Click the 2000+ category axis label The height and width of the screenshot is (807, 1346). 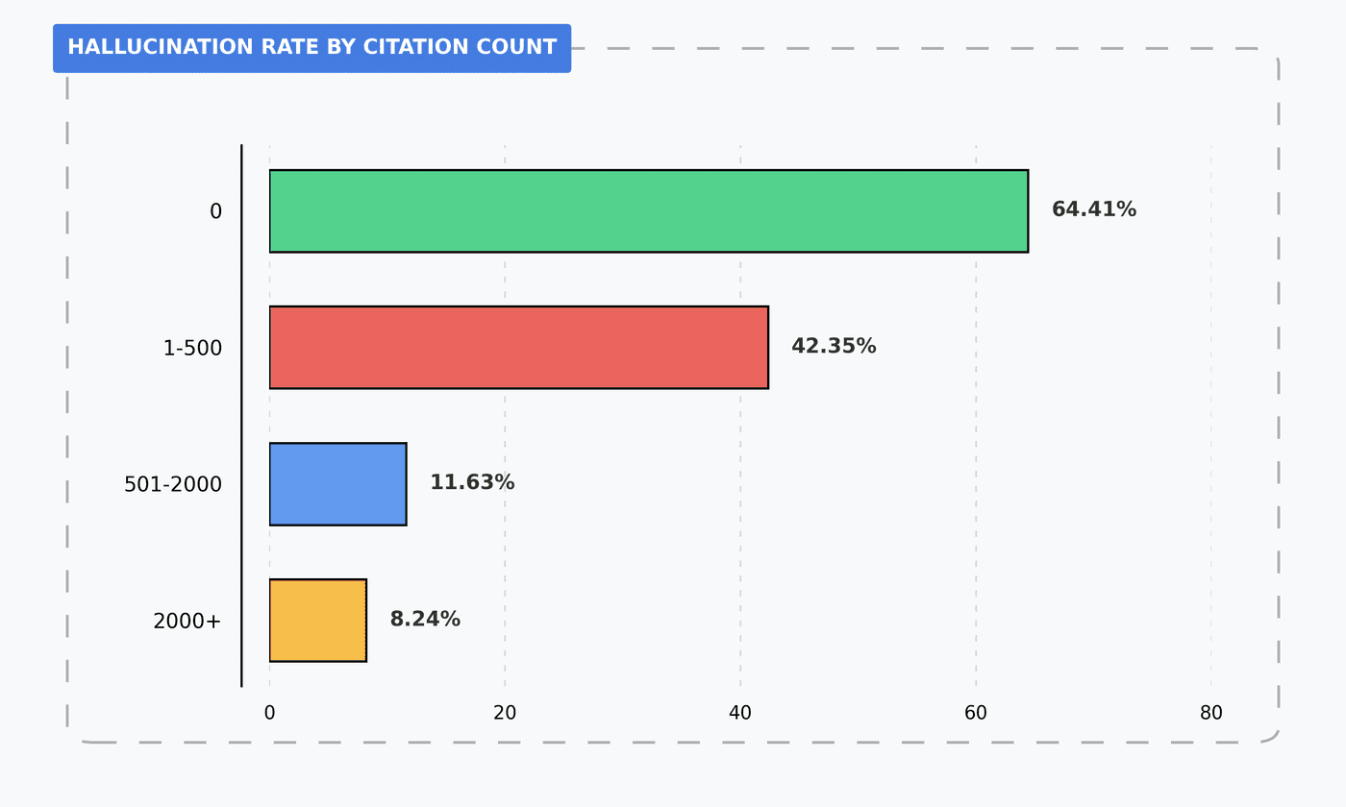(187, 622)
